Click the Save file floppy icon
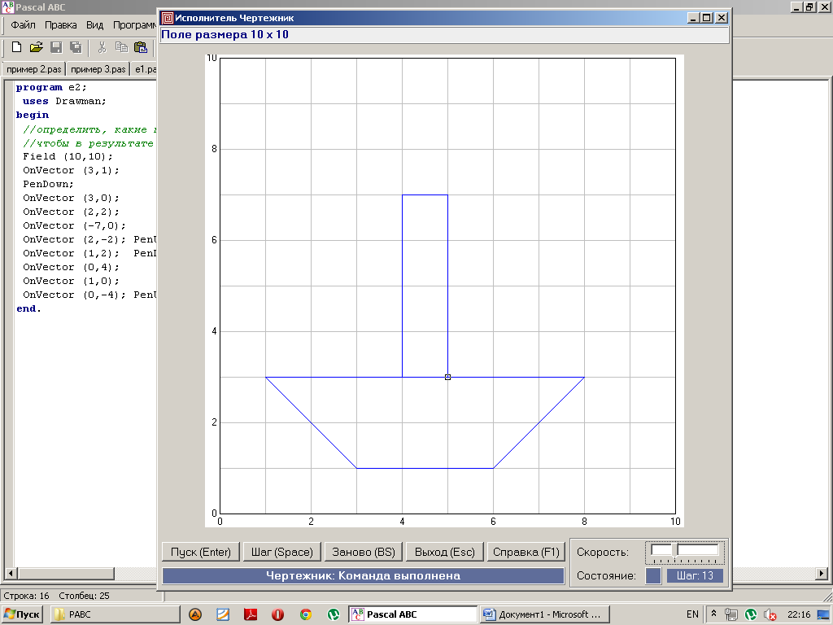 pyautogui.click(x=56, y=47)
